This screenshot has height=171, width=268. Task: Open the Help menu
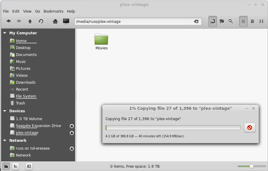click(71, 11)
